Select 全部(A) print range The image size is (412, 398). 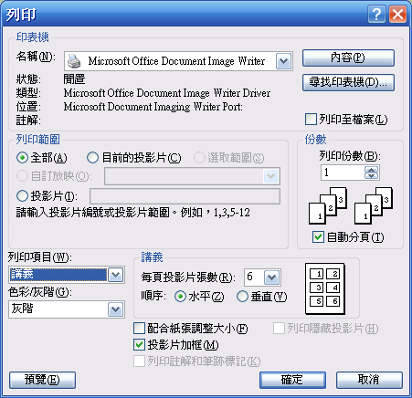22,158
